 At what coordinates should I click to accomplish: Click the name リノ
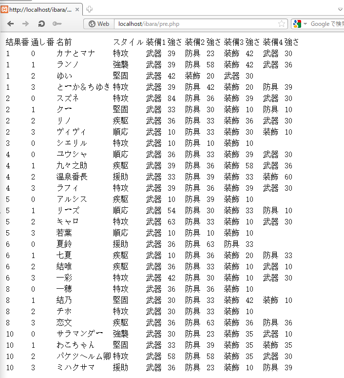click(64, 121)
